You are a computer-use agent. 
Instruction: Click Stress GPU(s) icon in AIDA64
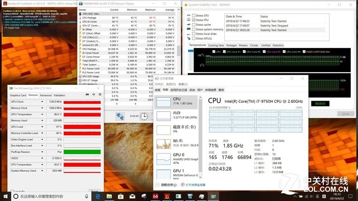(x=189, y=39)
